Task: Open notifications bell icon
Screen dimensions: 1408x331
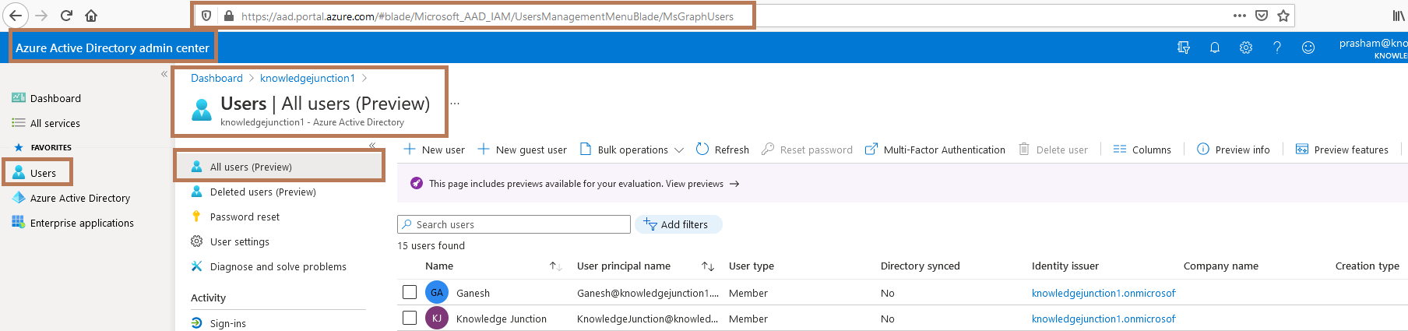Action: pos(1215,48)
